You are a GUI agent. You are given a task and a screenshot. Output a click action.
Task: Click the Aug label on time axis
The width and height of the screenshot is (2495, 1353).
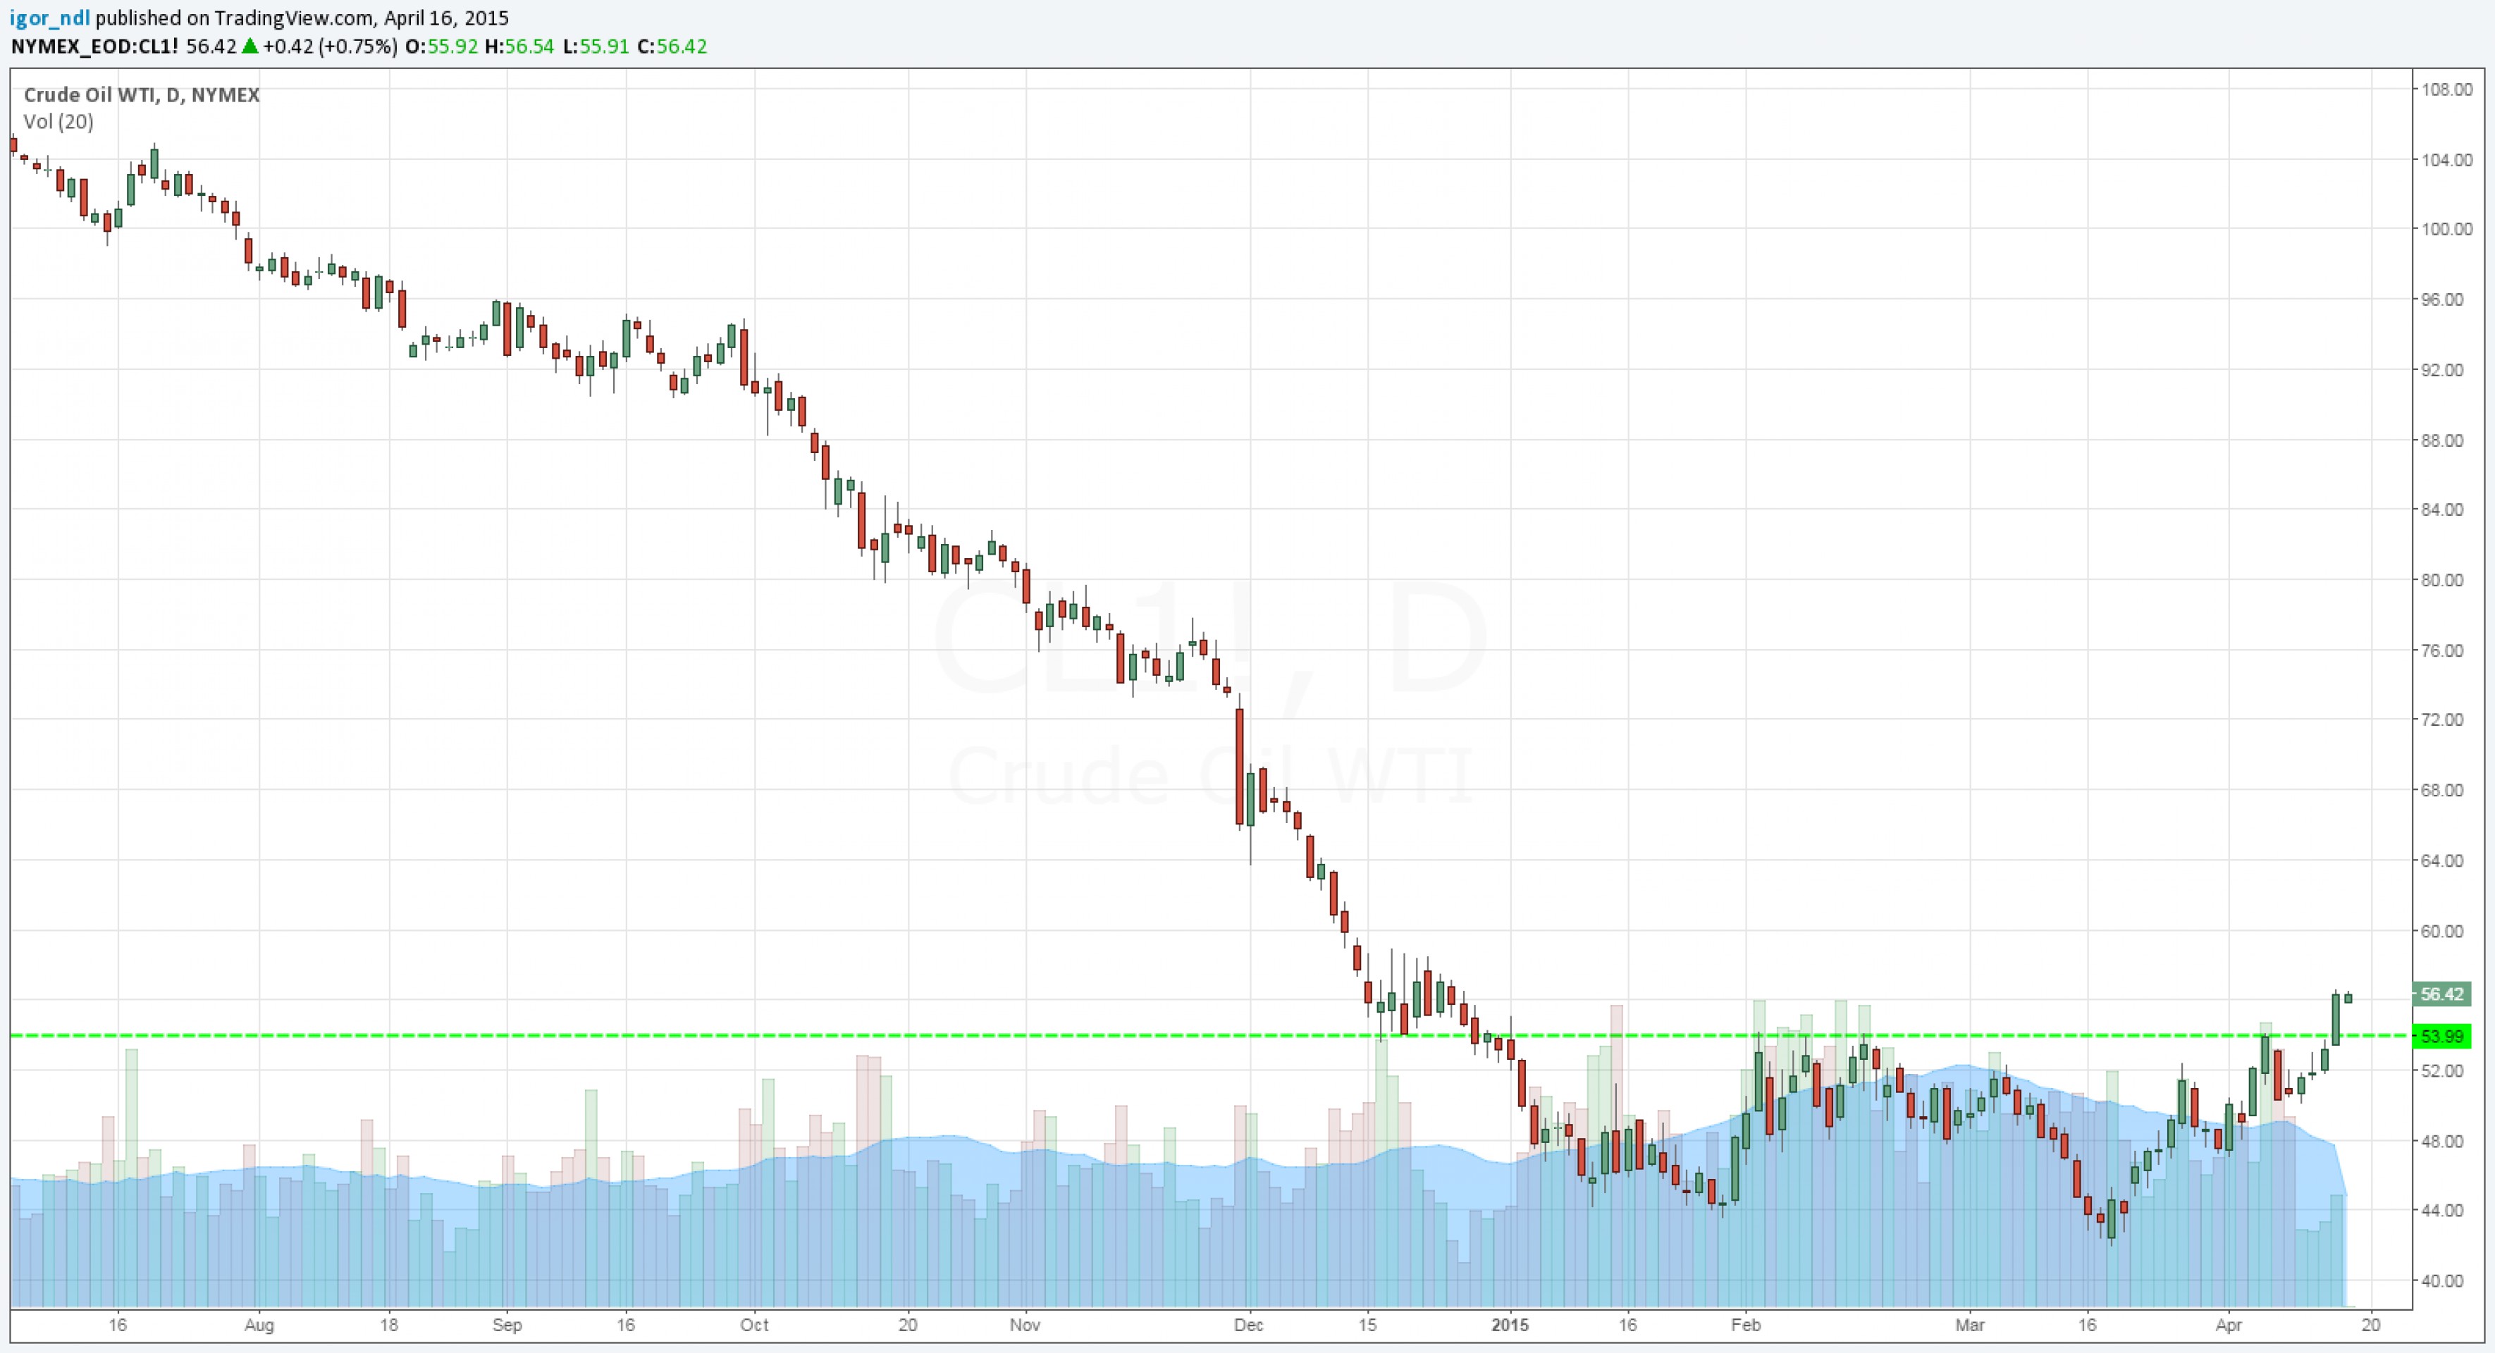click(x=259, y=1325)
